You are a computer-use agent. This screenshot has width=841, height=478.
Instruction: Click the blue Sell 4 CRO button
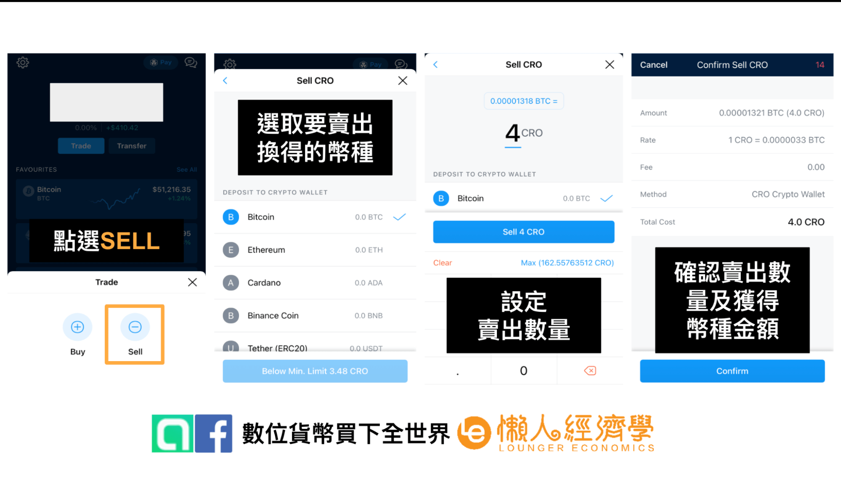pyautogui.click(x=524, y=232)
